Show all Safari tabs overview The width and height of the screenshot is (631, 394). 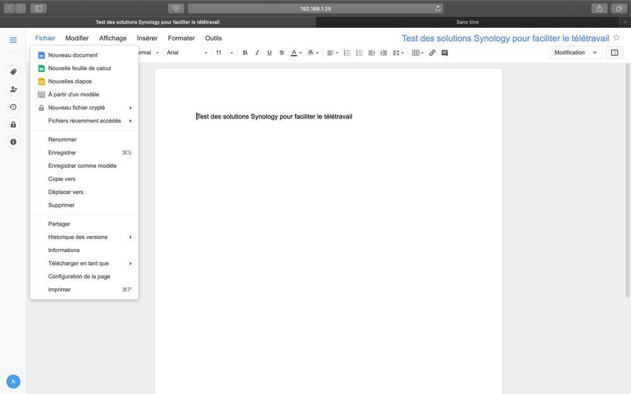[x=619, y=8]
